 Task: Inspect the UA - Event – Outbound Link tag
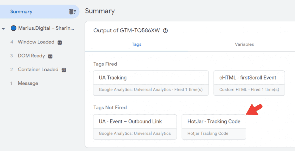coord(135,127)
